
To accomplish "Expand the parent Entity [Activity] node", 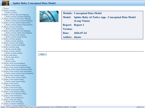I will tap(2, 10).
